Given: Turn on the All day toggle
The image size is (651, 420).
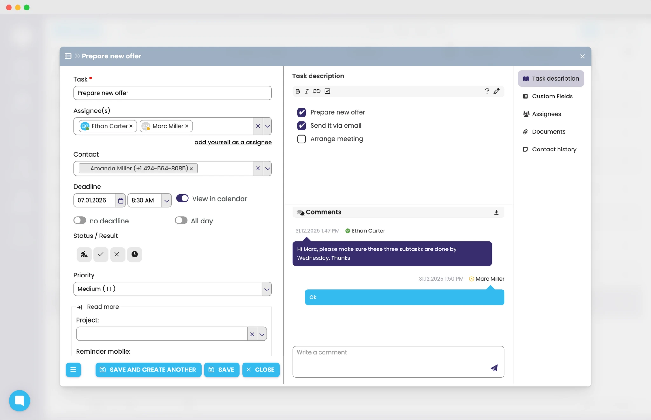Looking at the screenshot, I should pos(181,221).
